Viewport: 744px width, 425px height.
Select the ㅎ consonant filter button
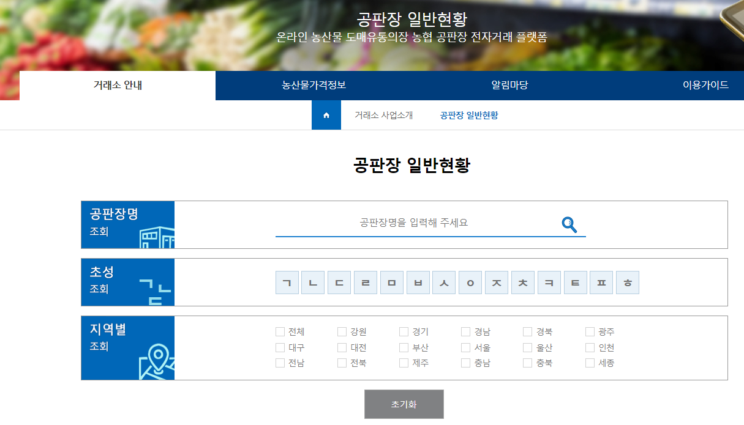click(x=627, y=282)
